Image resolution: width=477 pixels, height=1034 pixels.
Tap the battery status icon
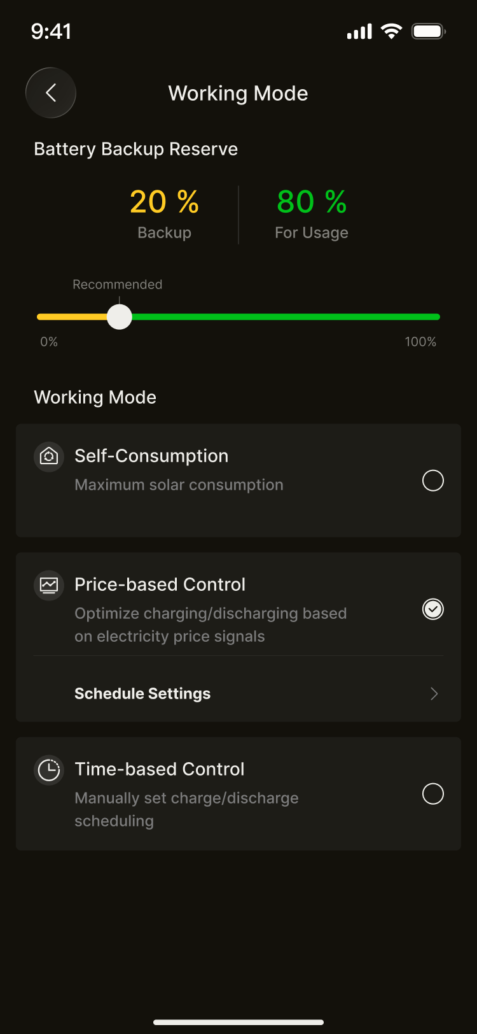(x=428, y=31)
